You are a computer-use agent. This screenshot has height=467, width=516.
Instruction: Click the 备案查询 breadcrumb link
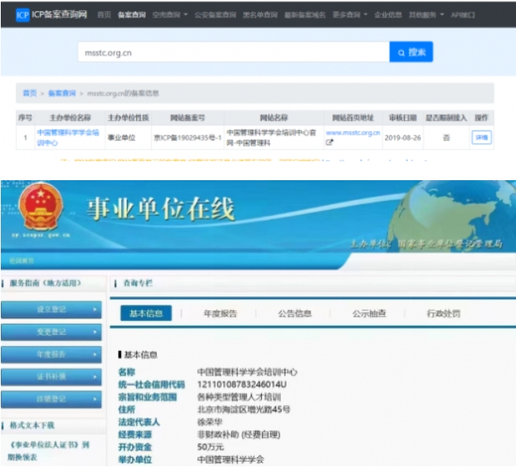tap(62, 93)
